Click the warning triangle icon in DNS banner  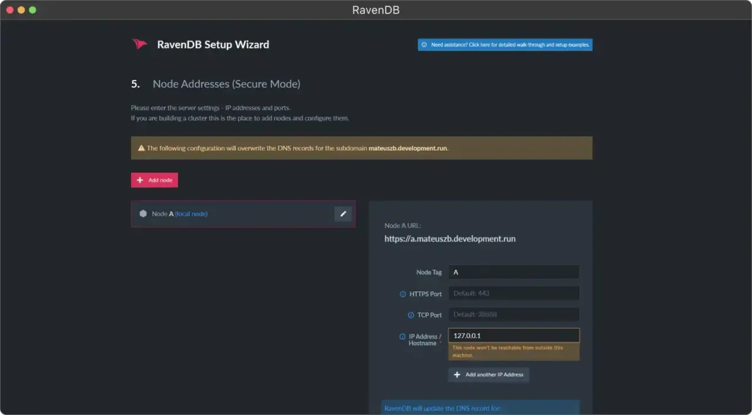click(x=141, y=148)
